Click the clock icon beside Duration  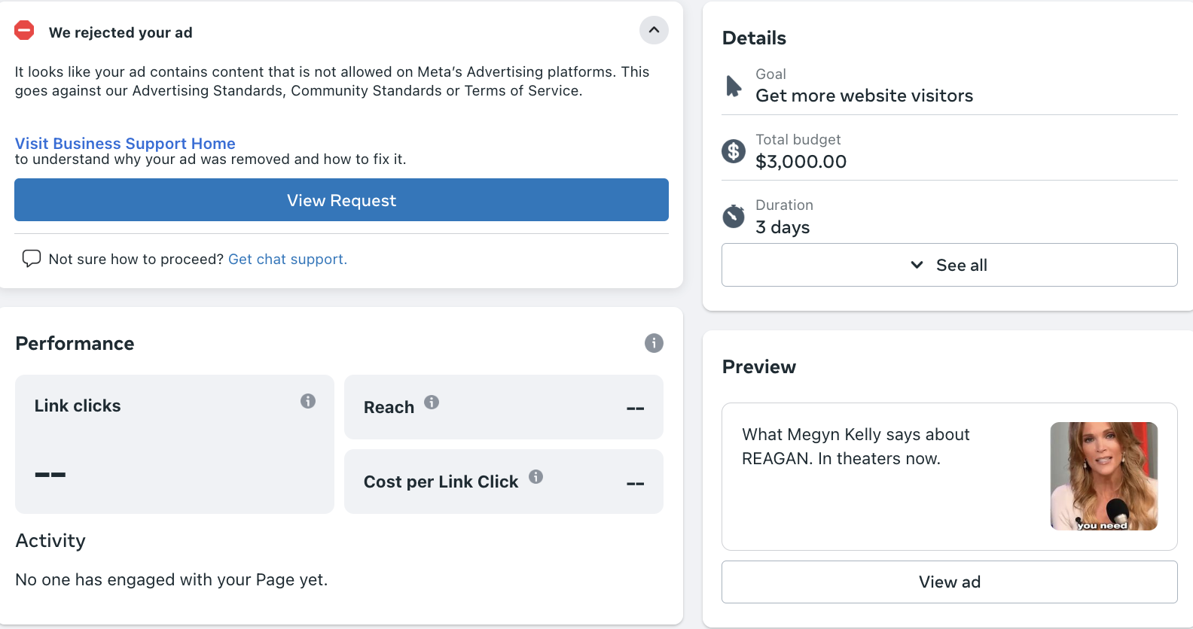pyautogui.click(x=734, y=217)
